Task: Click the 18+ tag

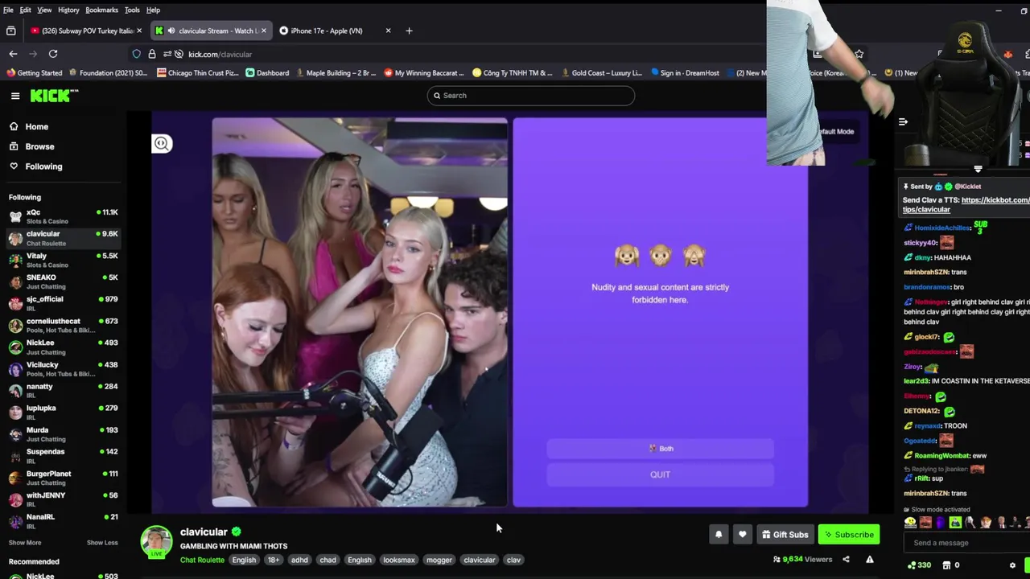Action: [274, 561]
